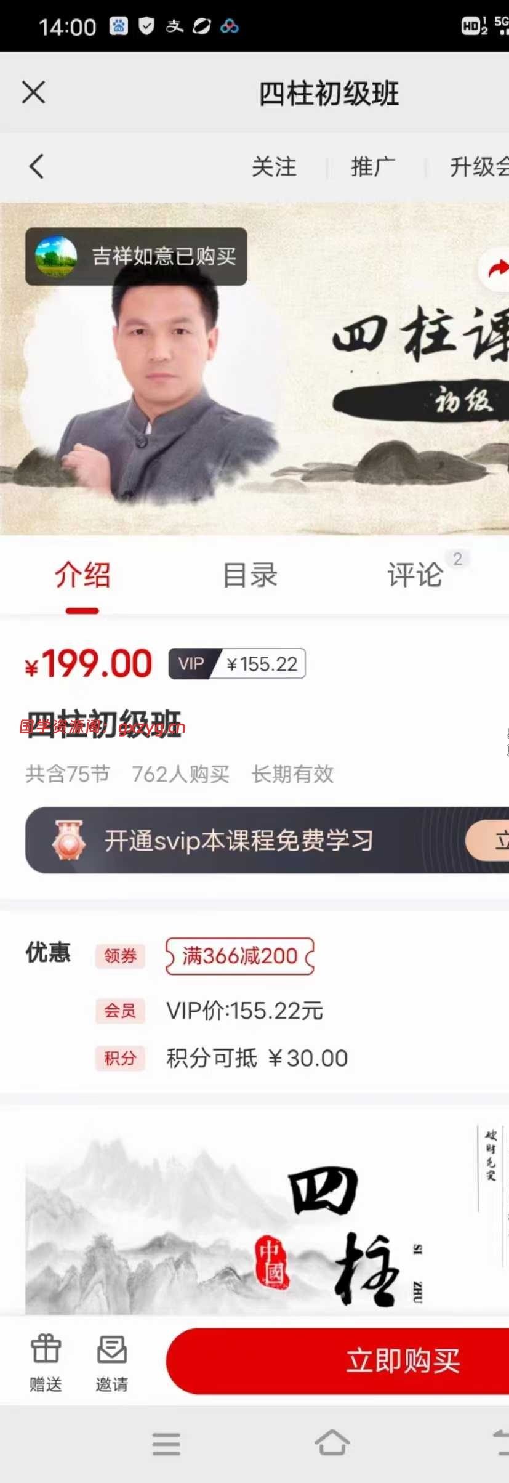Tap 关注 to follow
Screen dimensions: 509x1483
pos(275,167)
